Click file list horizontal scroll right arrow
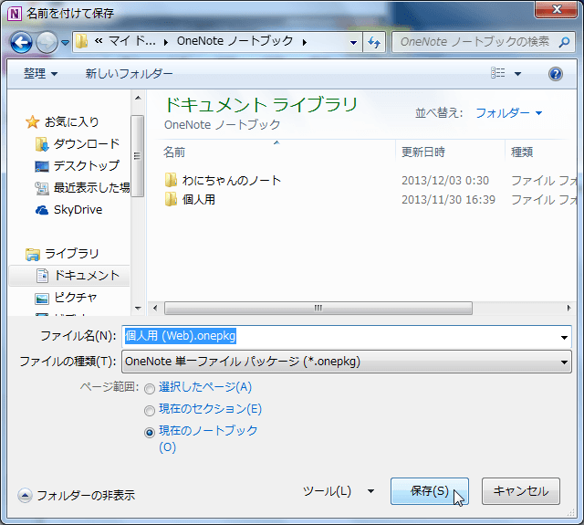The height and width of the screenshot is (525, 584). click(568, 308)
